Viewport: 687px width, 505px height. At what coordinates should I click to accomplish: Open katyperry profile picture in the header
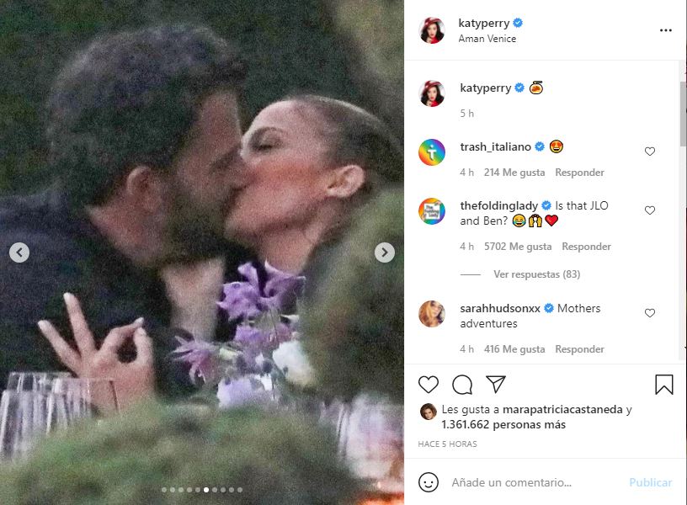(x=432, y=30)
